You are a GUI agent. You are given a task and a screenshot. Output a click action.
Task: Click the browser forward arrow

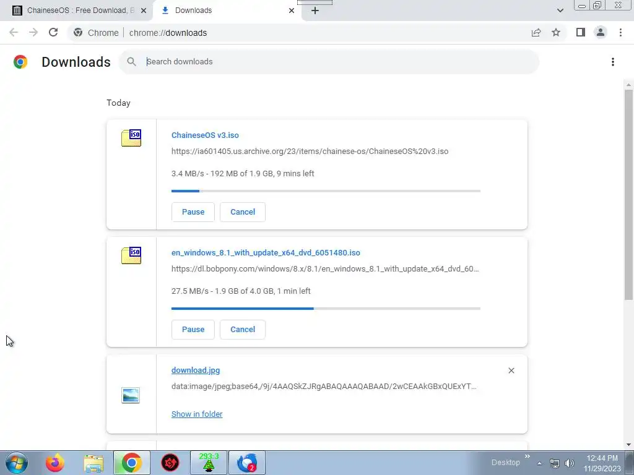(33, 33)
